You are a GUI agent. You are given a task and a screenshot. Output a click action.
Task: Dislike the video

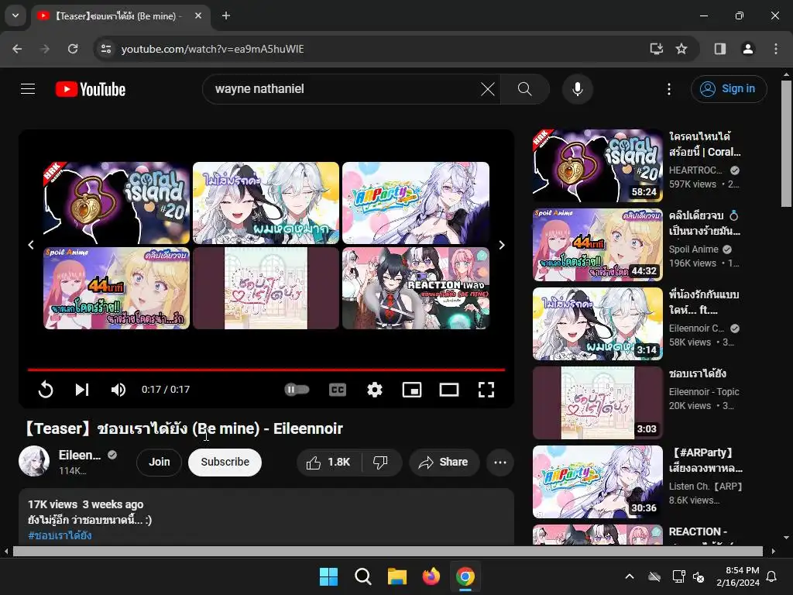click(380, 462)
